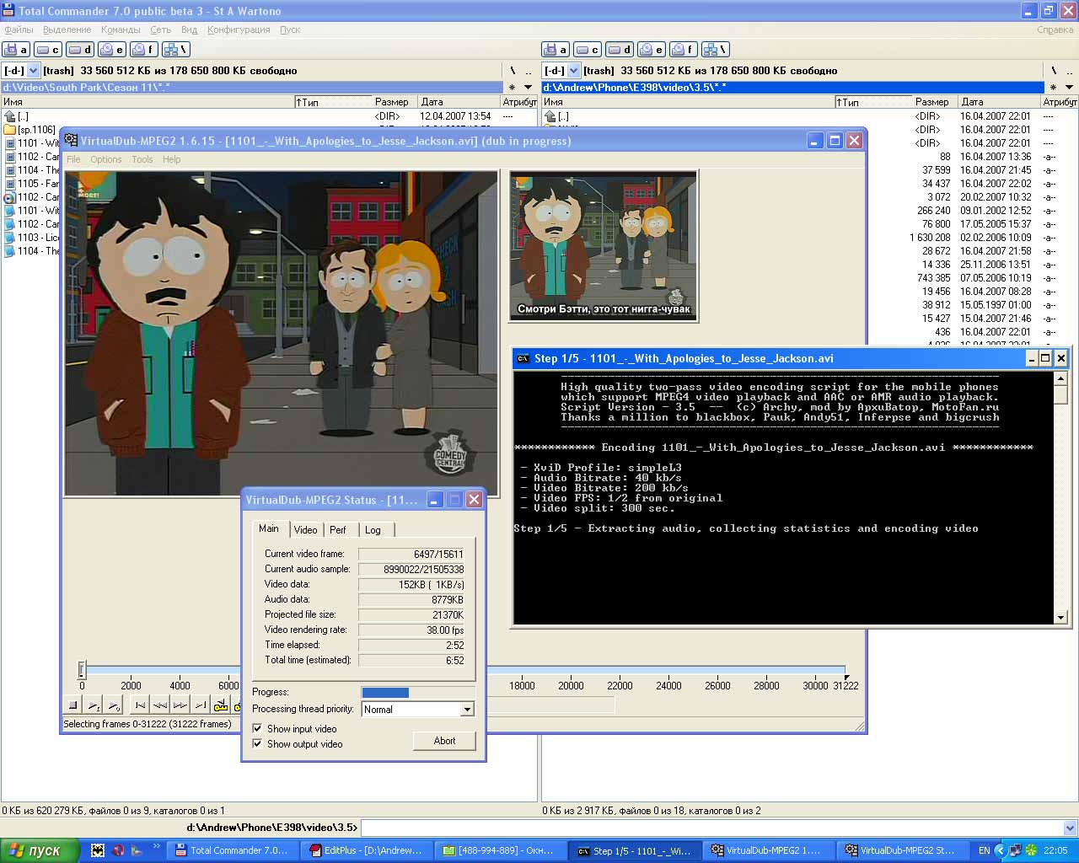Open network drive button in right panel
Viewport: 1079px width, 863px height.
point(716,50)
